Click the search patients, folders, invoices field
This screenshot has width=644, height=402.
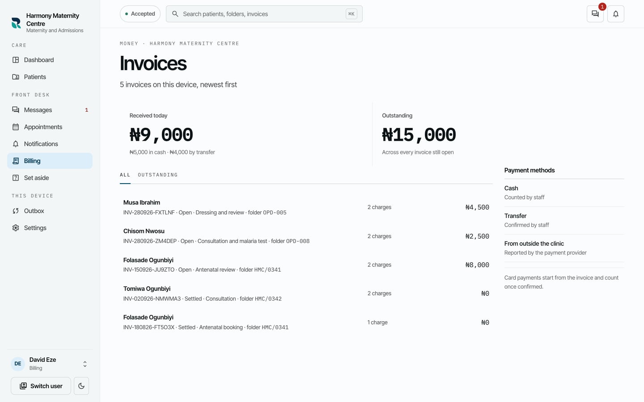click(264, 14)
